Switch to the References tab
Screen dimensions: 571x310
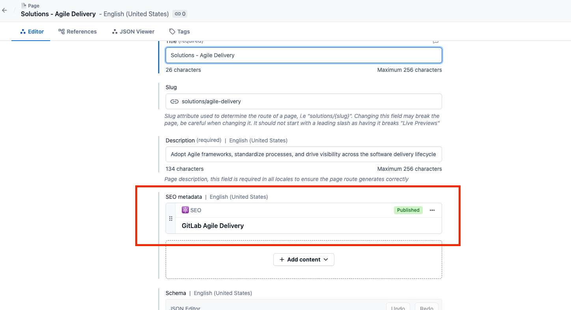77,32
